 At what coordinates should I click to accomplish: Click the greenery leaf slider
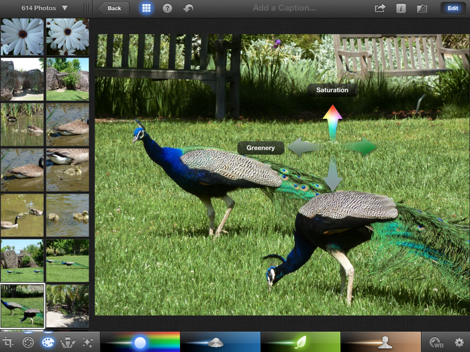301,342
